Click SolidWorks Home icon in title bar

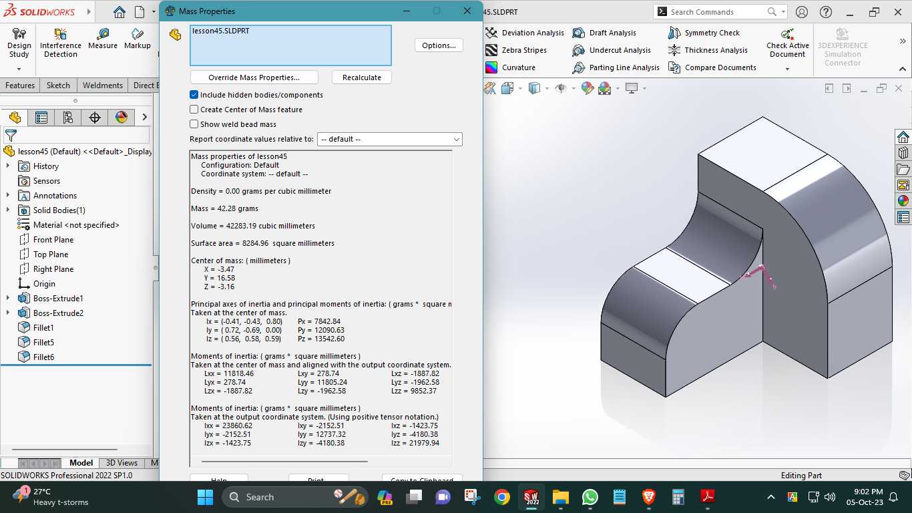click(119, 12)
